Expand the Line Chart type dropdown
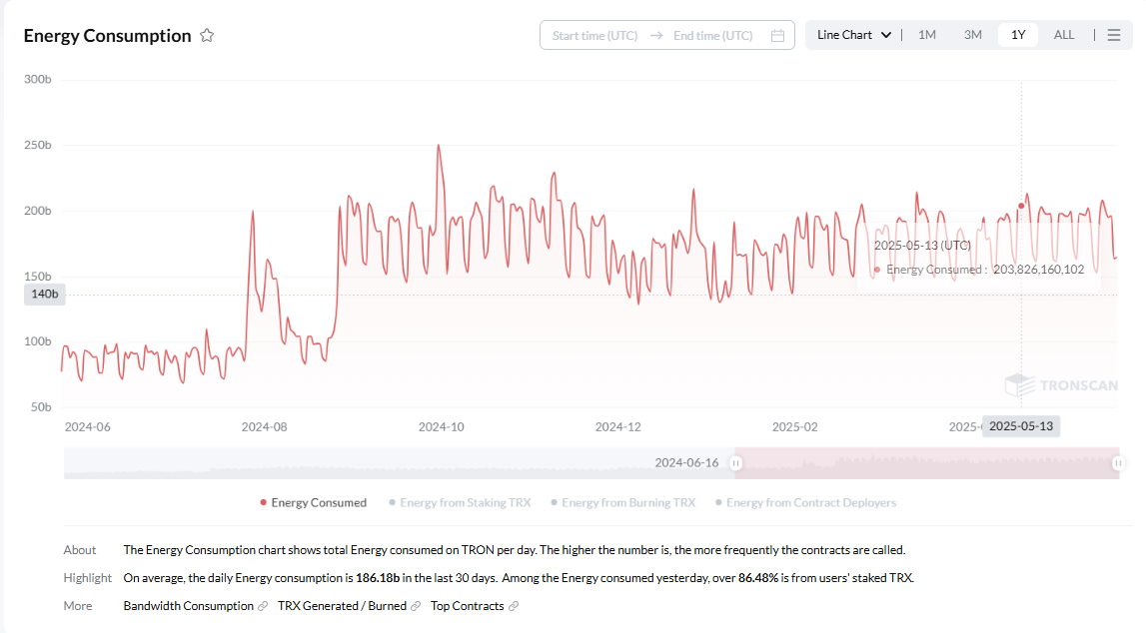This screenshot has height=633, width=1146. tap(853, 35)
